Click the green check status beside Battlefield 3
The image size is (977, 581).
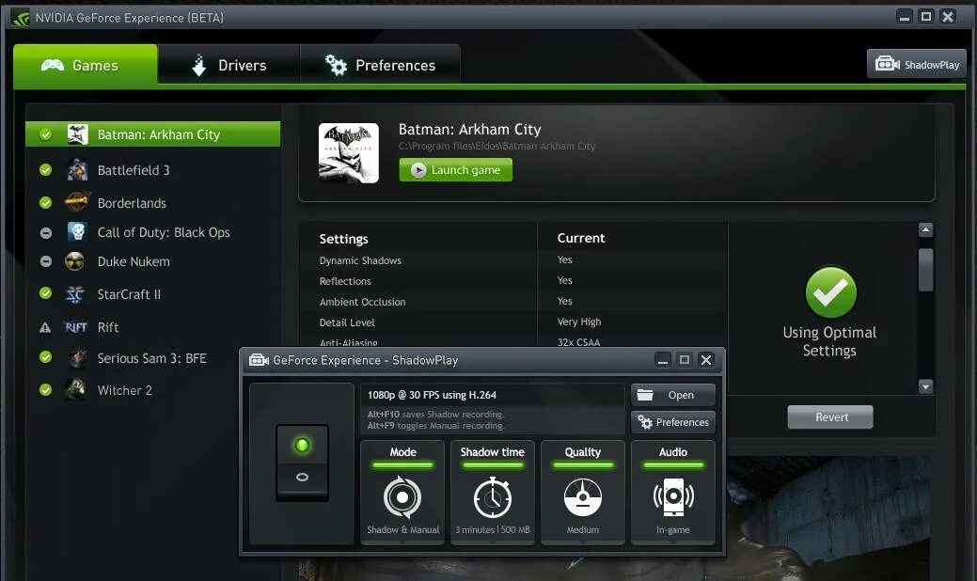click(x=45, y=170)
